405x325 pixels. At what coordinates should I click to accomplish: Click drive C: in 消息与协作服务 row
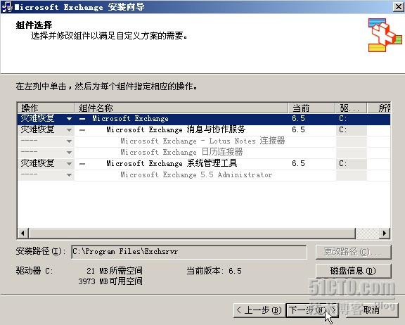(342, 130)
